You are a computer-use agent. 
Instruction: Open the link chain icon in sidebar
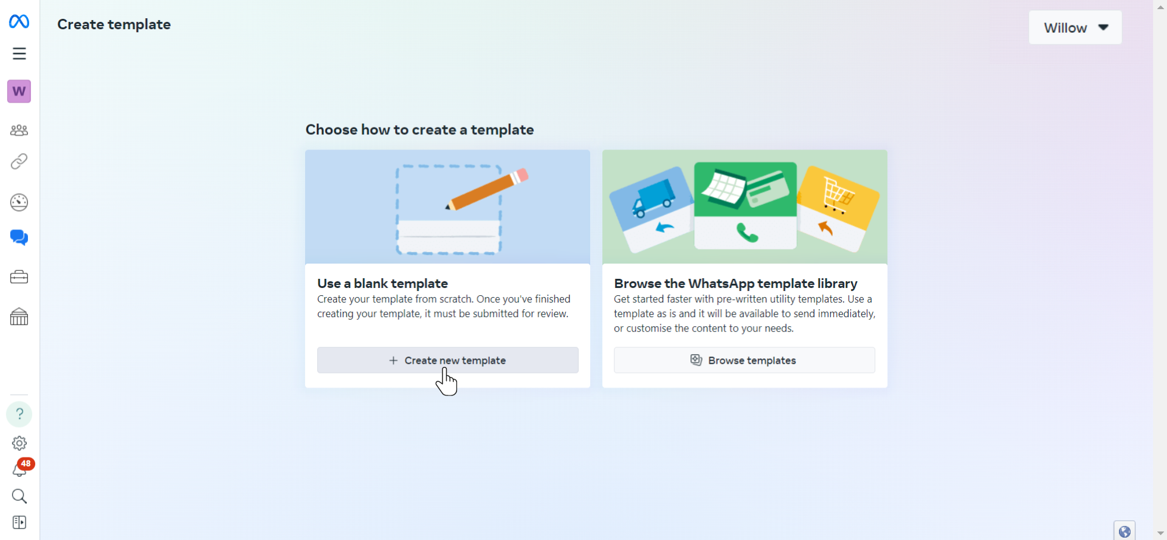click(x=19, y=162)
